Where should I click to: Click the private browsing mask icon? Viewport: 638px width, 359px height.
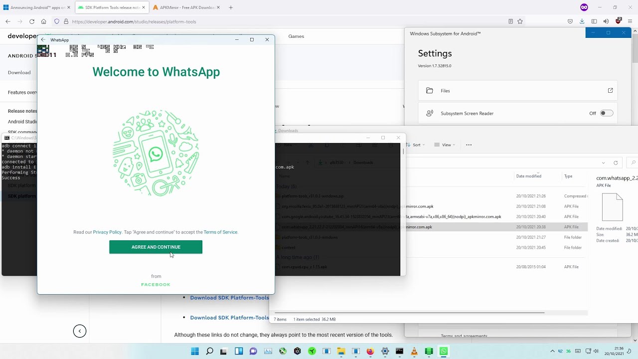click(584, 7)
